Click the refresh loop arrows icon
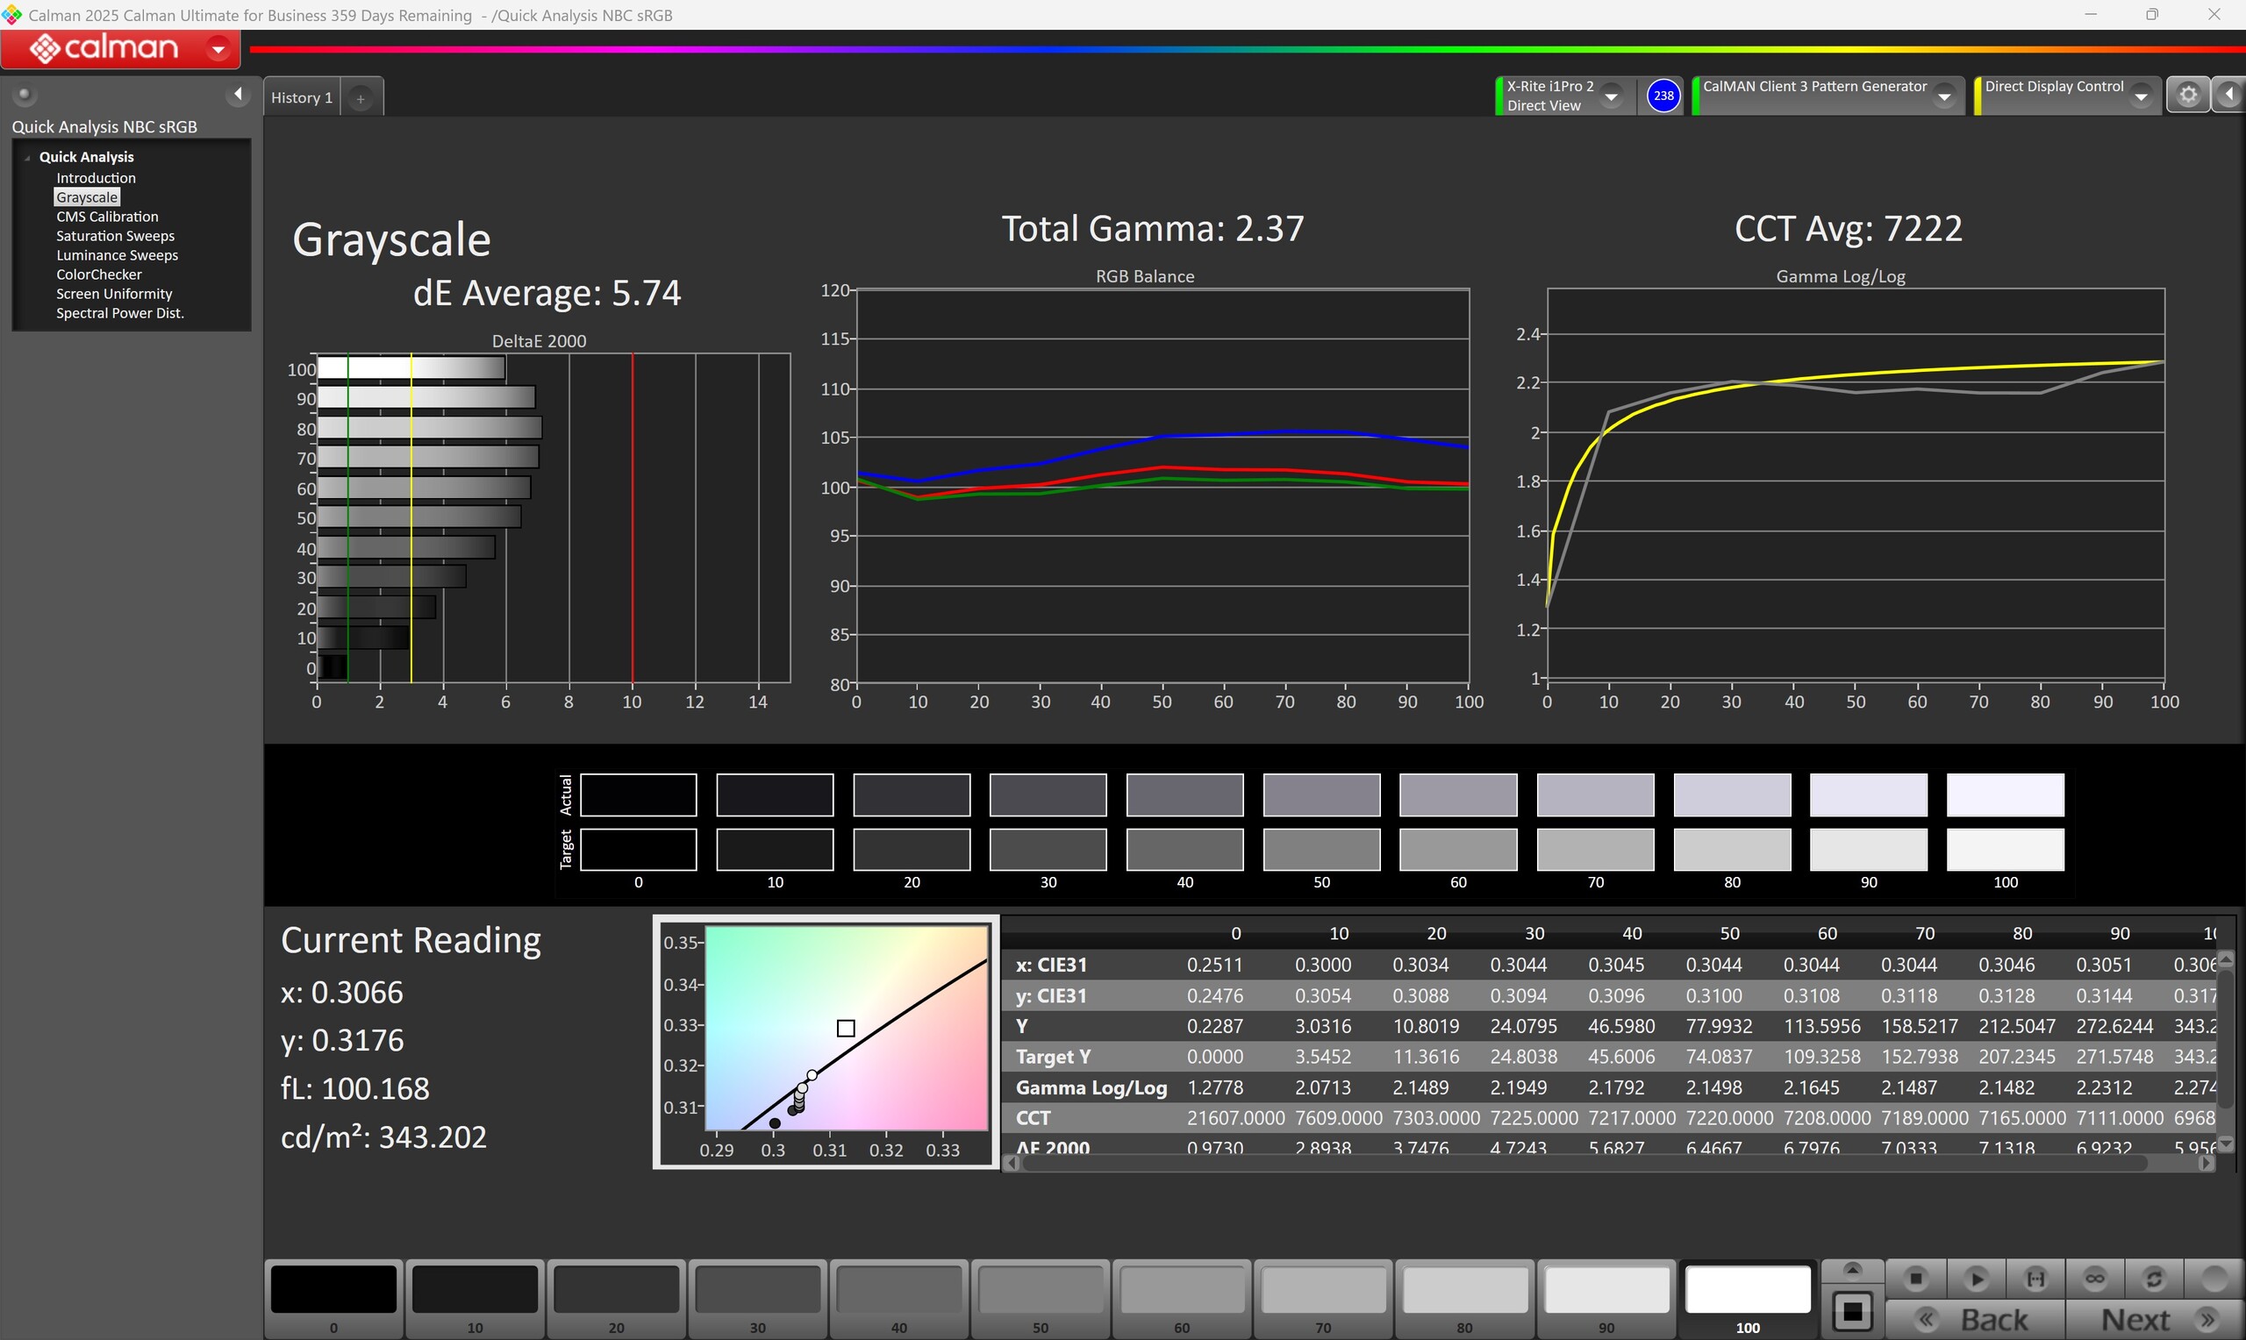The width and height of the screenshot is (2246, 1340). coord(2154,1279)
